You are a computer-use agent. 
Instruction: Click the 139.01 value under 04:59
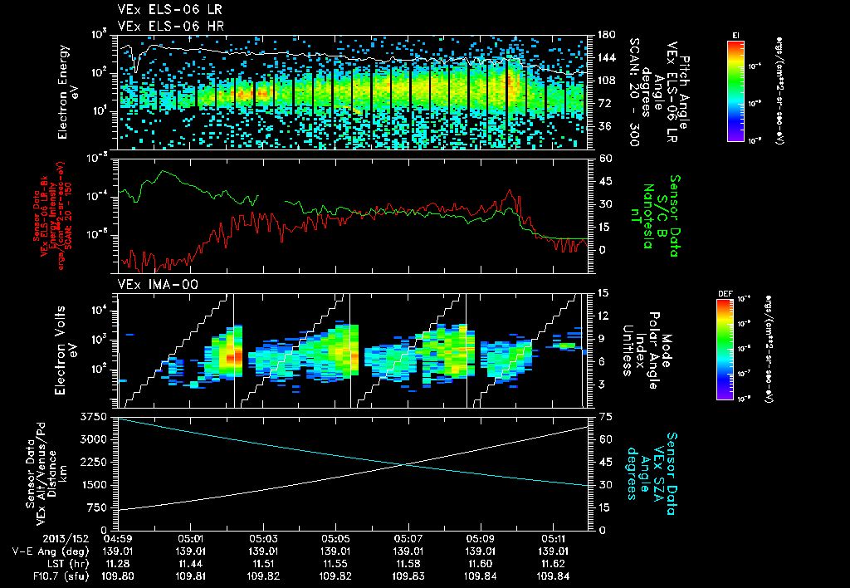(x=118, y=552)
